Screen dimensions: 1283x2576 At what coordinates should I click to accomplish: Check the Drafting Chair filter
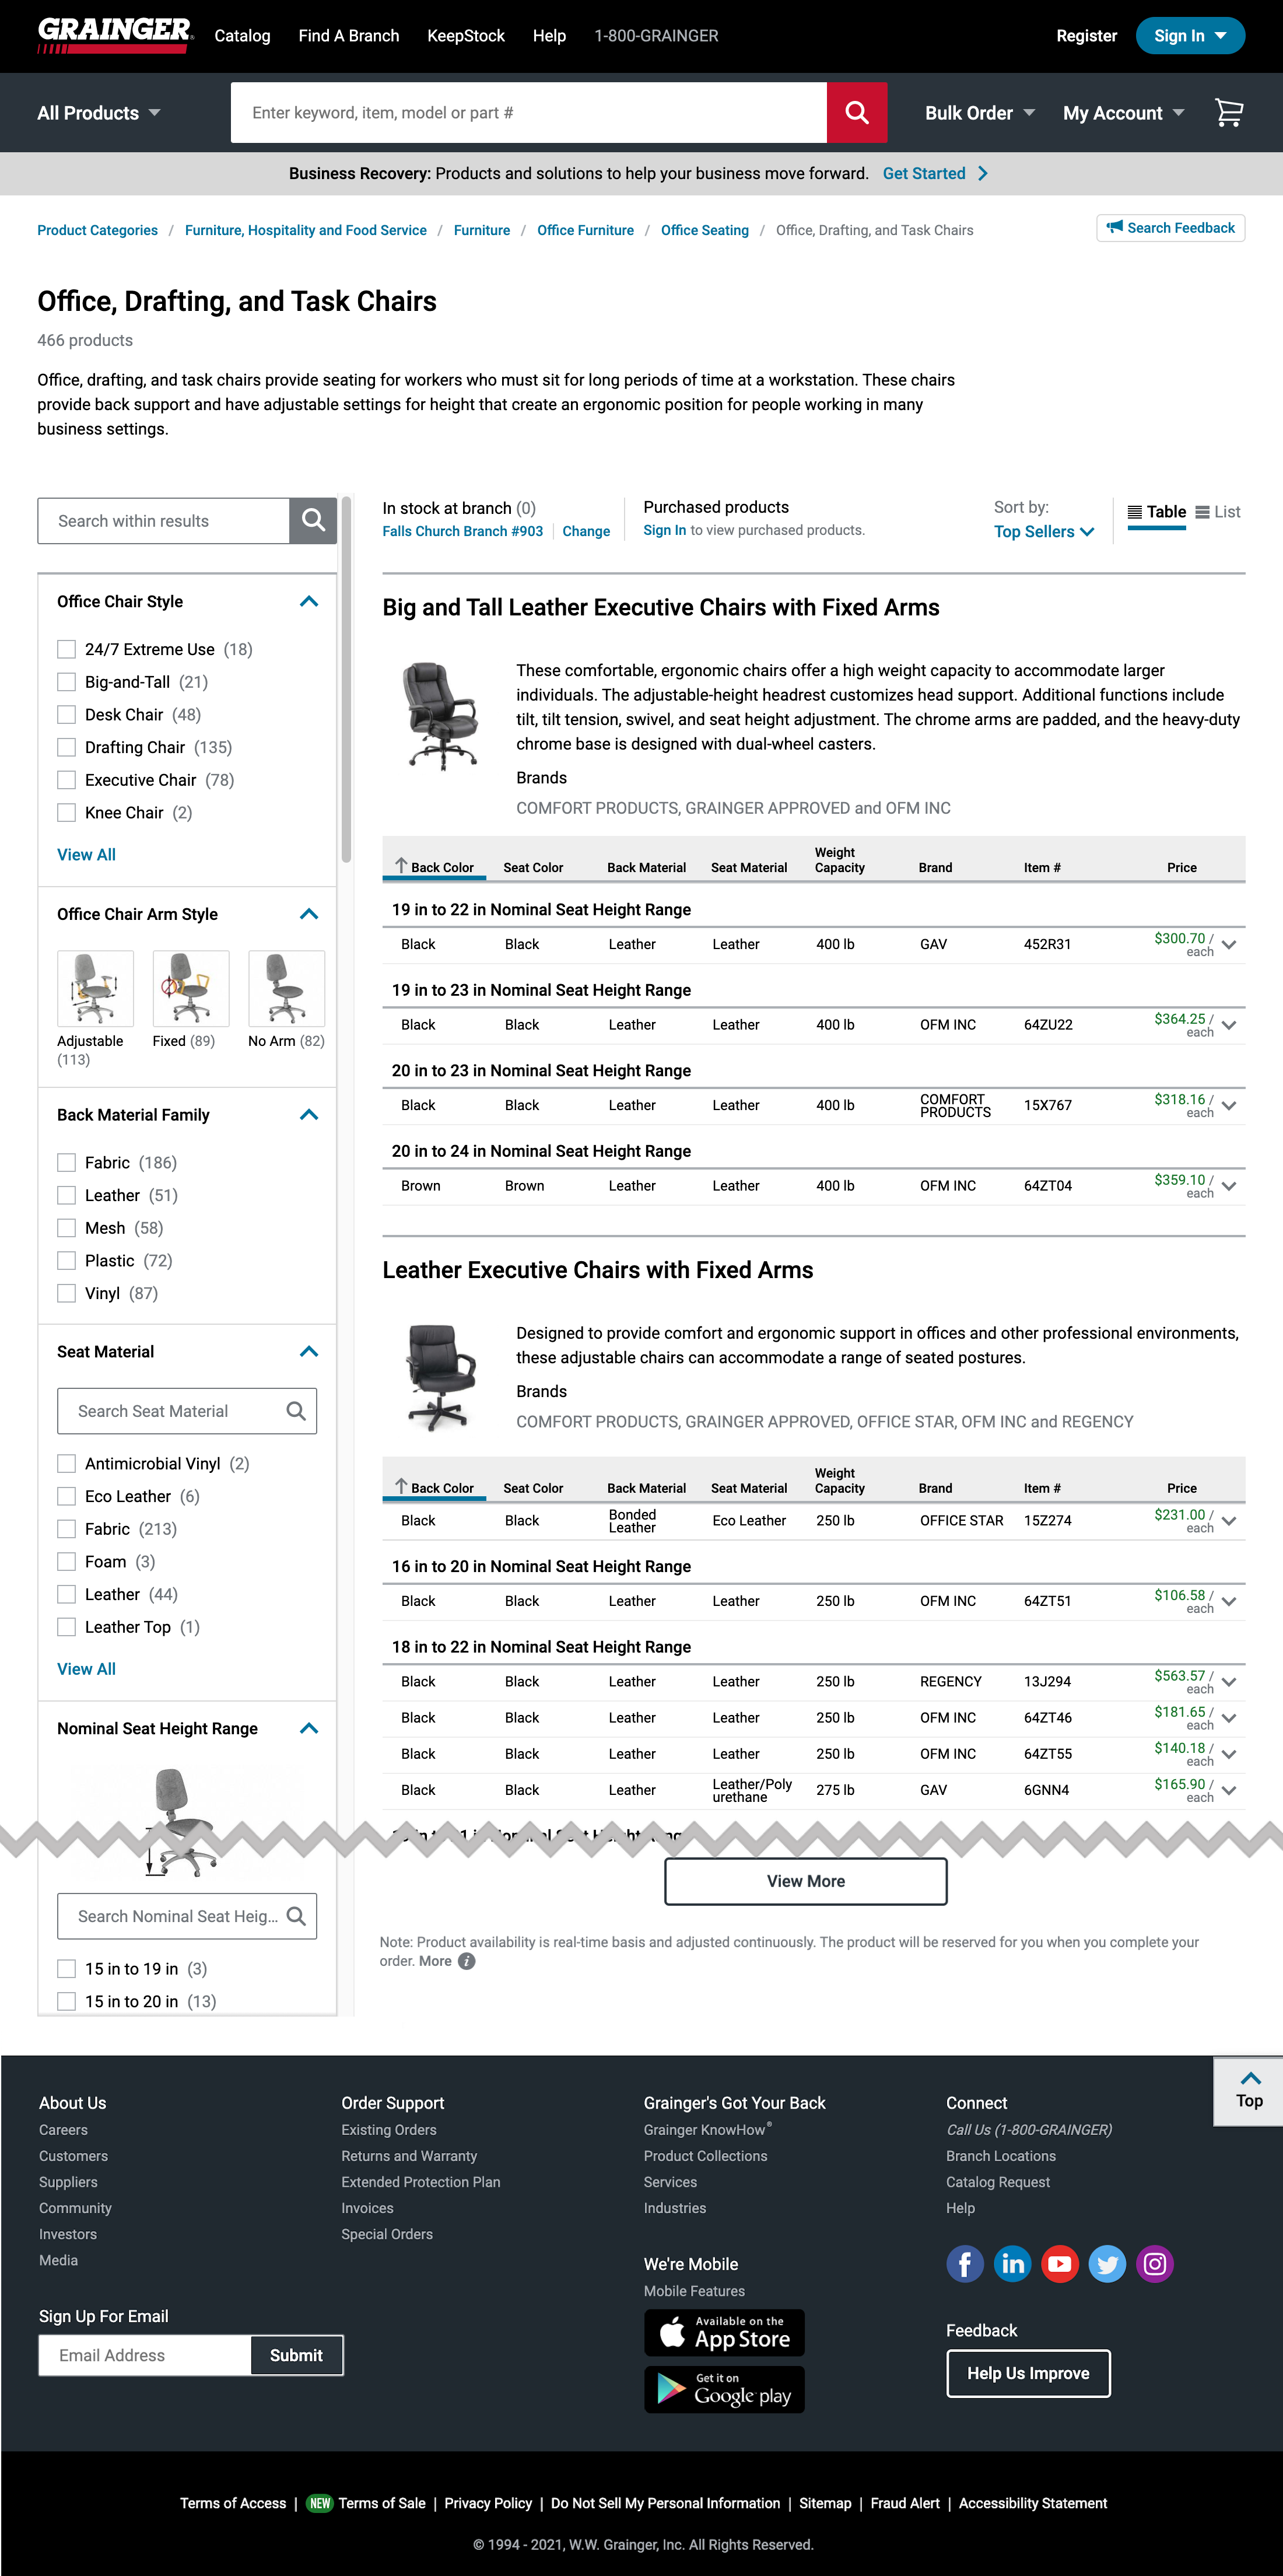click(x=67, y=747)
